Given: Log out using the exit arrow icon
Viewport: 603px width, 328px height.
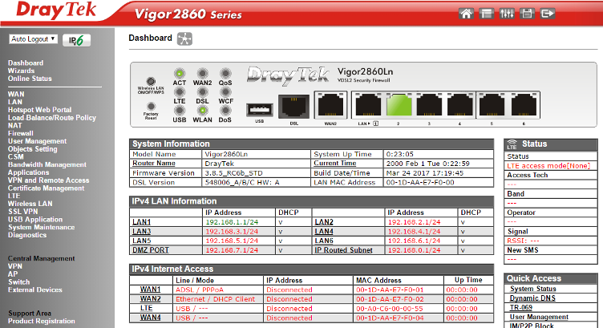Looking at the screenshot, I should coord(547,14).
